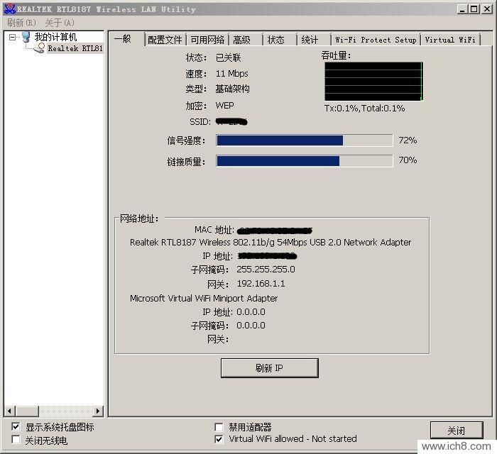Click the encryption value WEP

[x=225, y=106]
